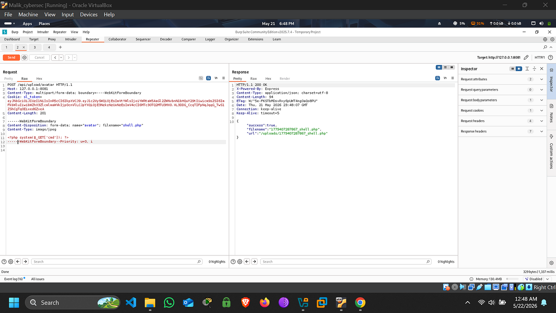Go back to previous request in history
The height and width of the screenshot is (313, 556).
click(55, 58)
